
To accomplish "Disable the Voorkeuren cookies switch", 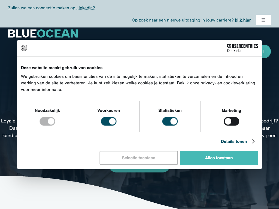I will tap(109, 121).
